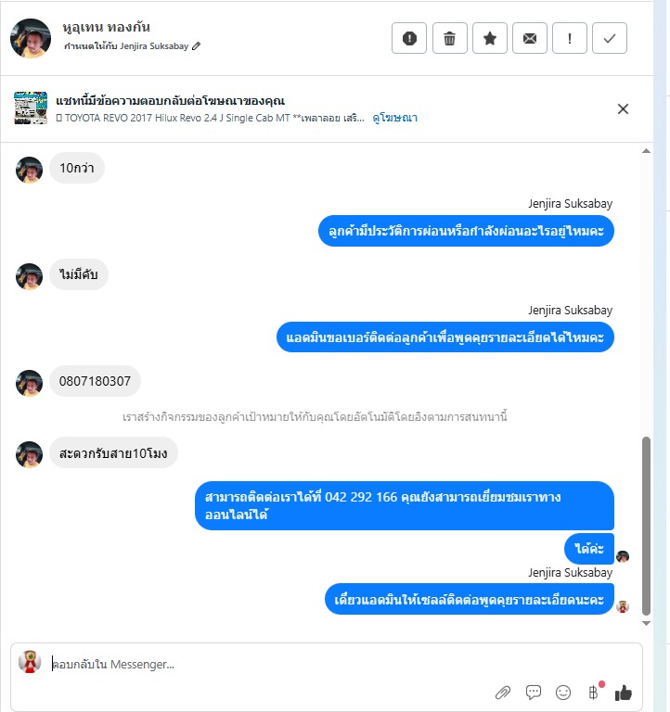The image size is (670, 712).
Task: Send a thumbs up like
Action: tap(624, 693)
